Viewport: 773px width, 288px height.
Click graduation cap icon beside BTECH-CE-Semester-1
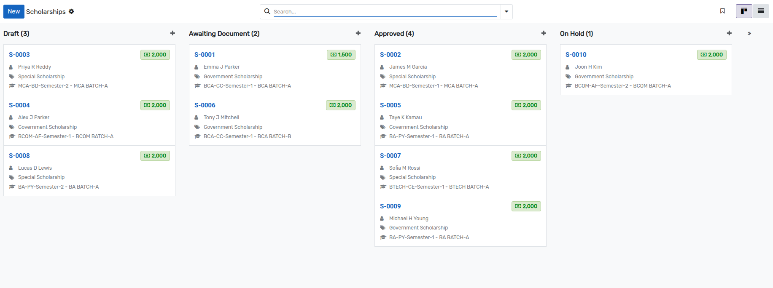tap(383, 187)
